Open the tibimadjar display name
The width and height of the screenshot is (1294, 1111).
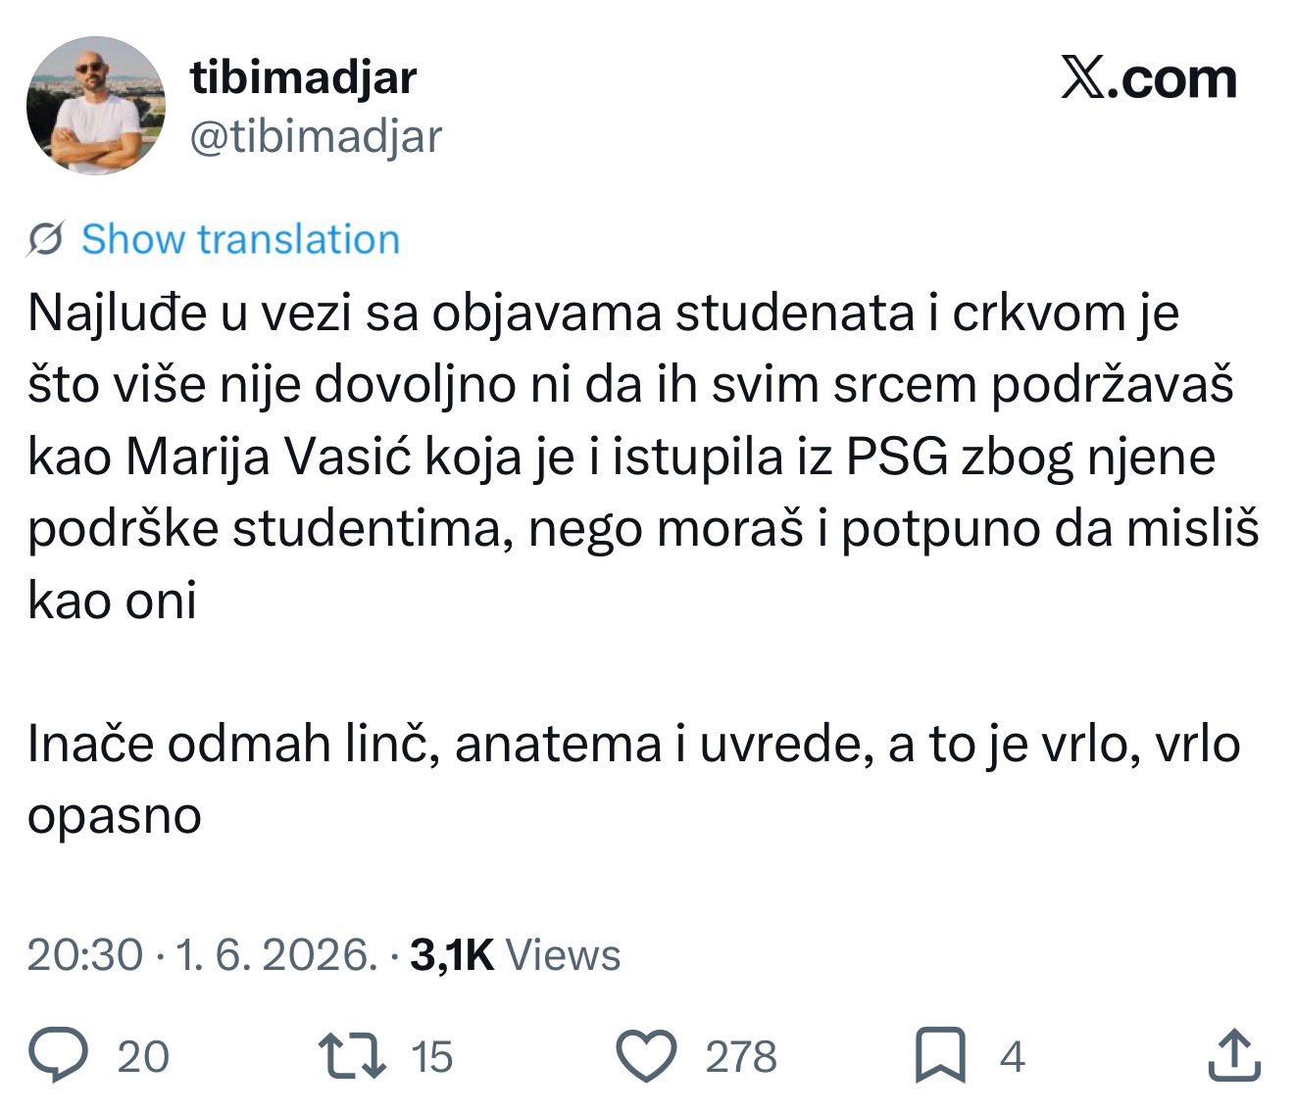coord(303,77)
